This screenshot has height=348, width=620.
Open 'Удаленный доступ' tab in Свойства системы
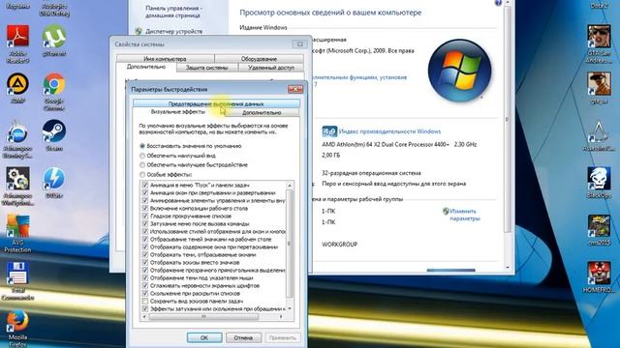point(271,68)
